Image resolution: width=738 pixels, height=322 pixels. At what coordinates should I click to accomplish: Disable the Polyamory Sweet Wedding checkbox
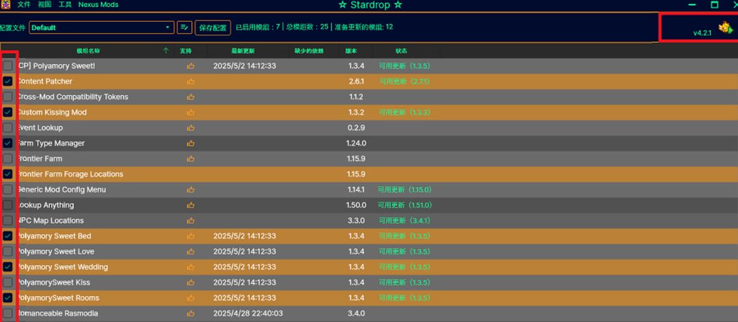click(x=8, y=267)
